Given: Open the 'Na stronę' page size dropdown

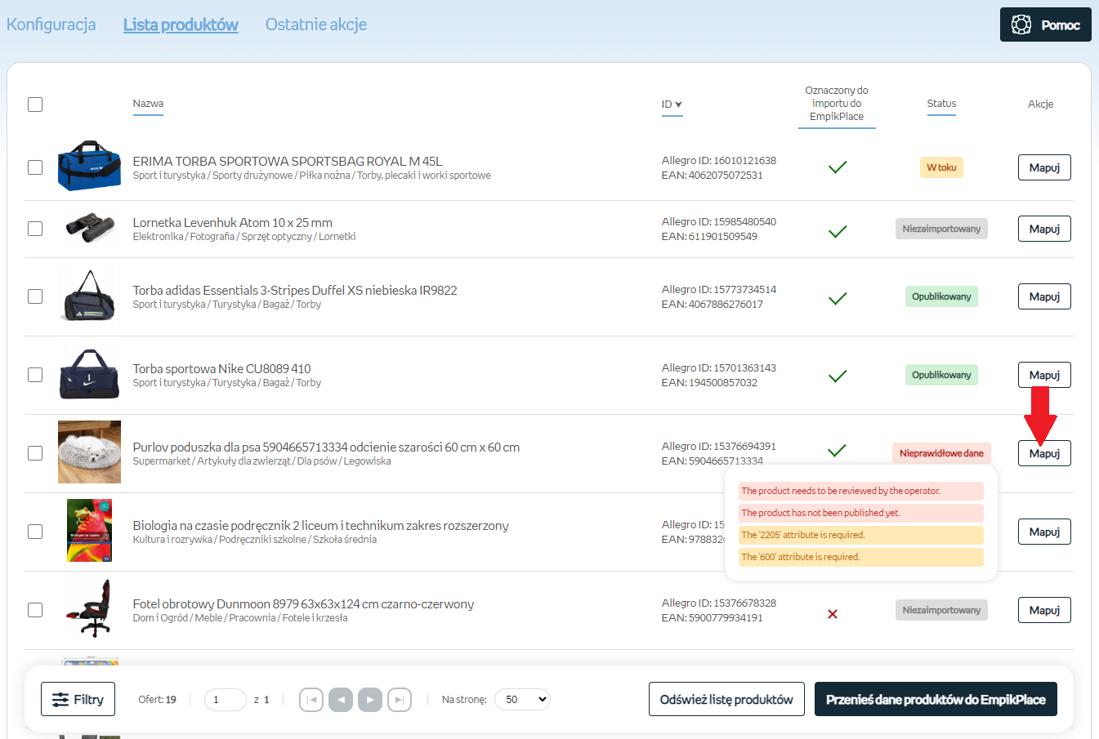Looking at the screenshot, I should (x=522, y=700).
